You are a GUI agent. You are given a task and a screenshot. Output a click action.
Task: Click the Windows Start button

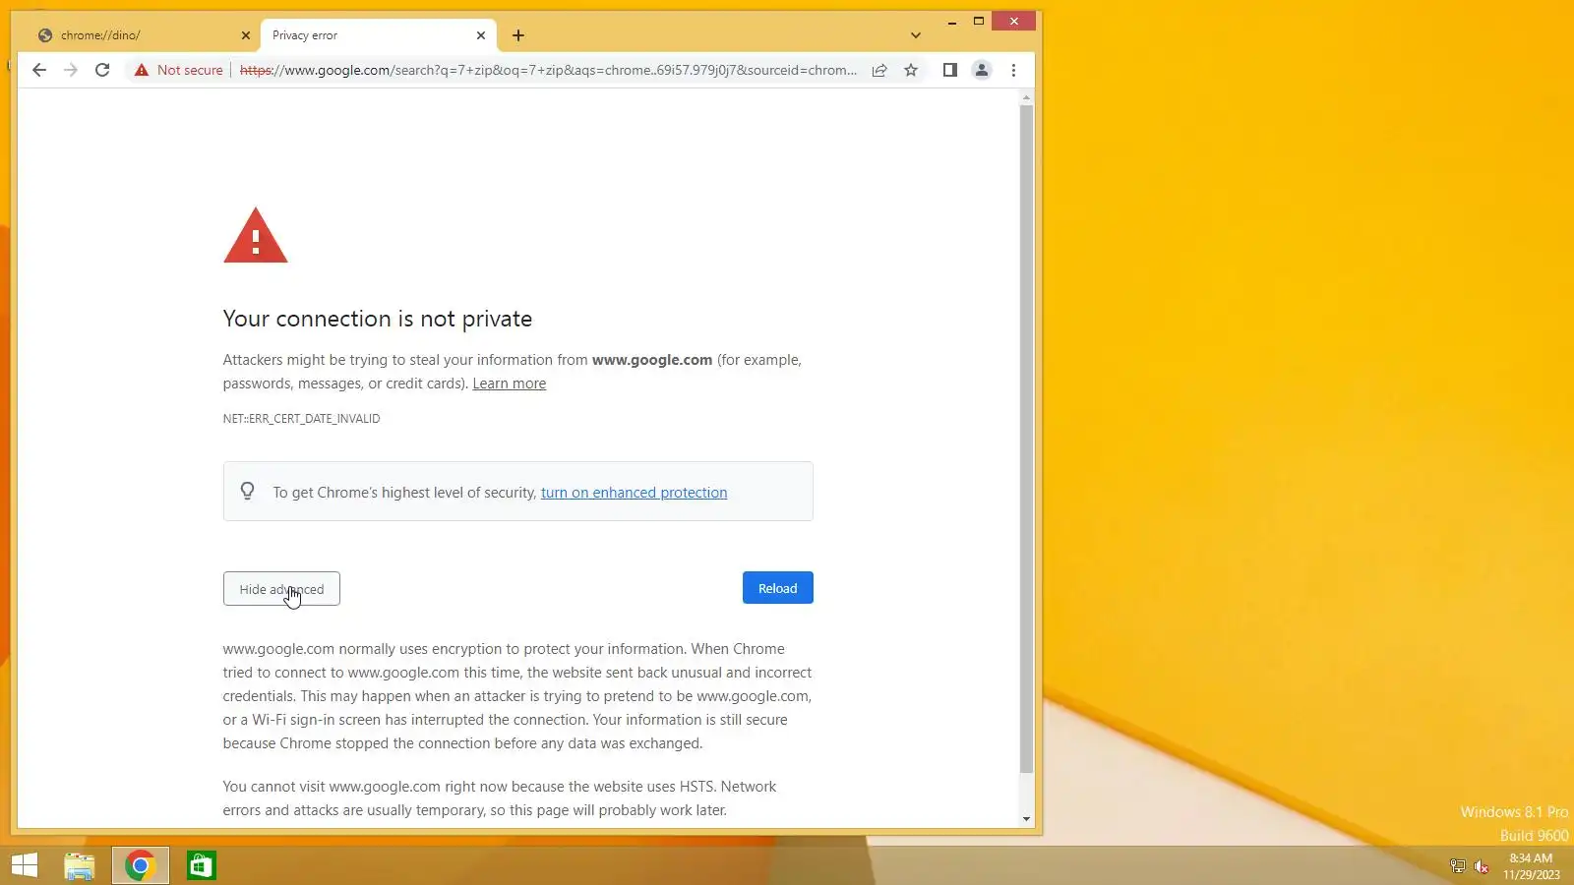pos(25,865)
